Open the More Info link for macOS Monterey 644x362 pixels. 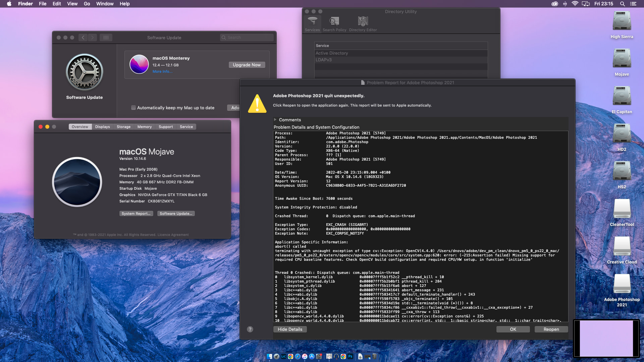pos(162,71)
